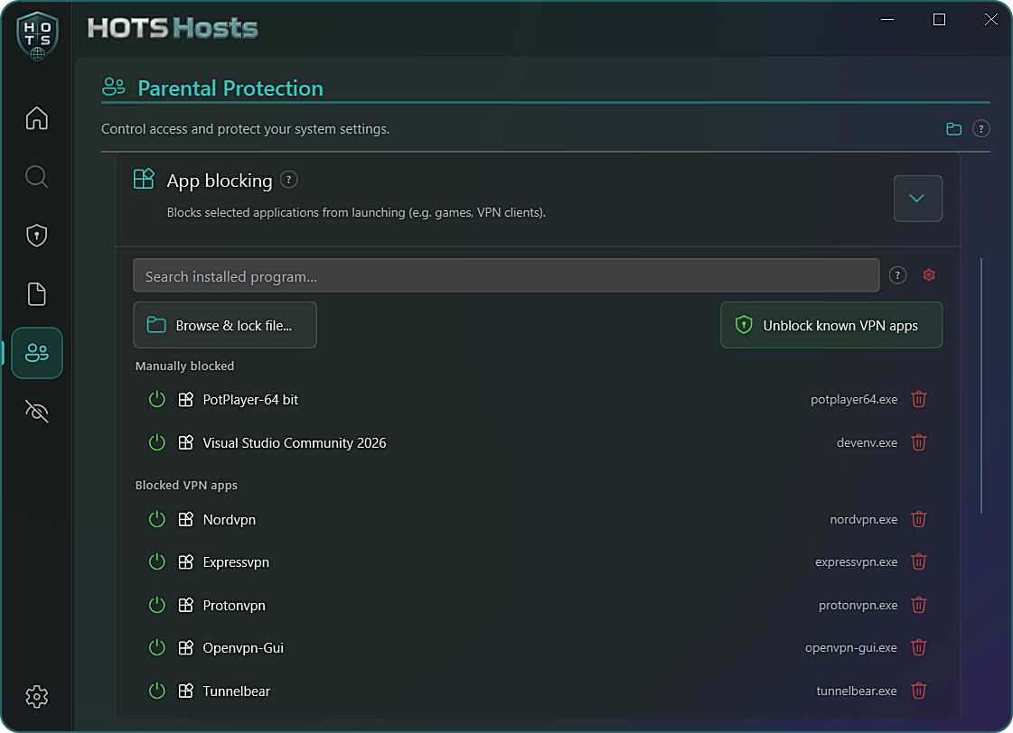Open the hosts file document sidebar page
The height and width of the screenshot is (733, 1013).
tap(37, 294)
